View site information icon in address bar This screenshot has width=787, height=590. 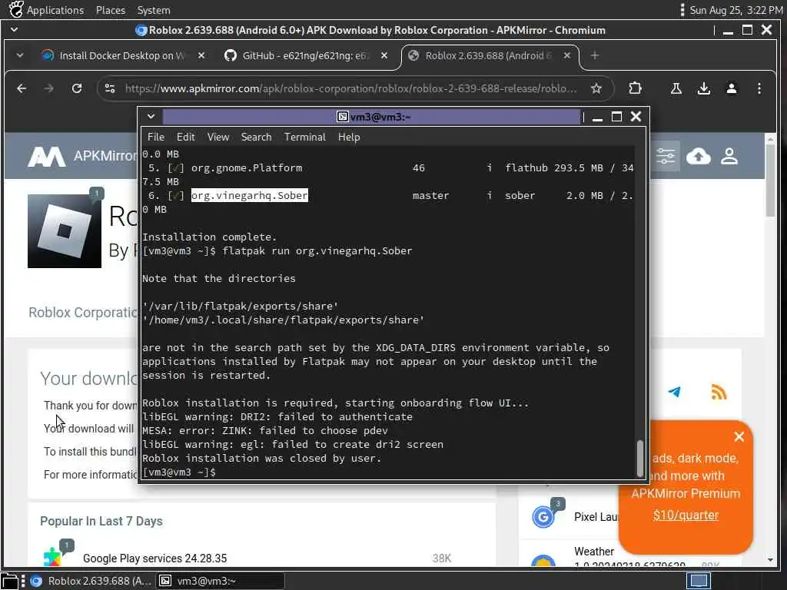click(x=110, y=89)
